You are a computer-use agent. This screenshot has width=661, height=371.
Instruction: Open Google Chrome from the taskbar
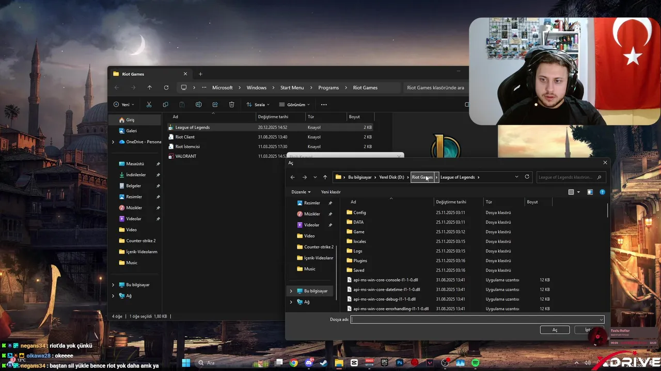pos(293,363)
